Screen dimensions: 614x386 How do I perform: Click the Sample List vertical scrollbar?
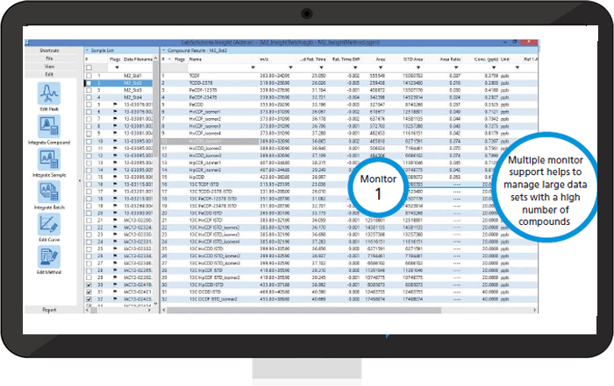coord(154,175)
